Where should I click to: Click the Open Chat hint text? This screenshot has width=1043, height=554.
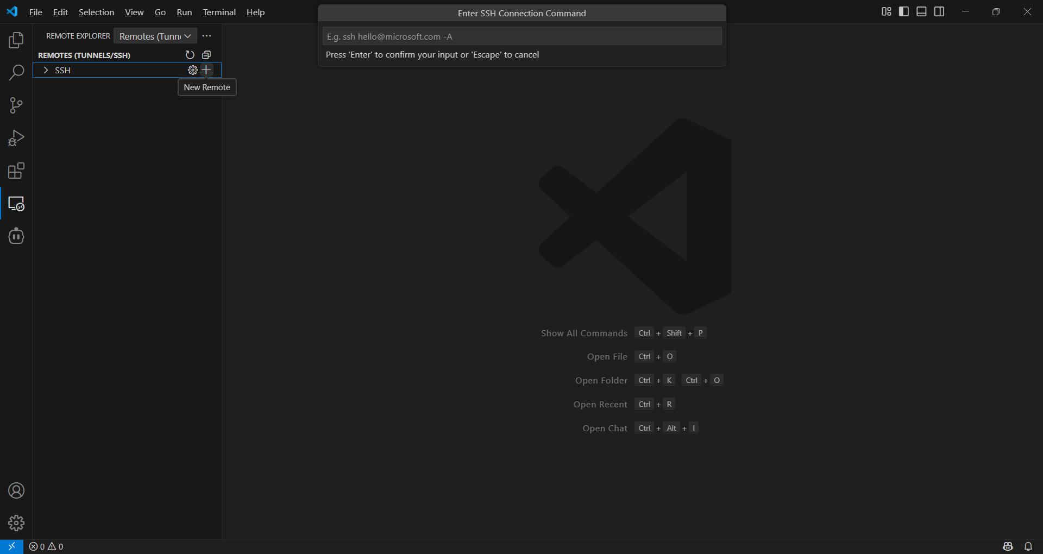pyautogui.click(x=605, y=428)
